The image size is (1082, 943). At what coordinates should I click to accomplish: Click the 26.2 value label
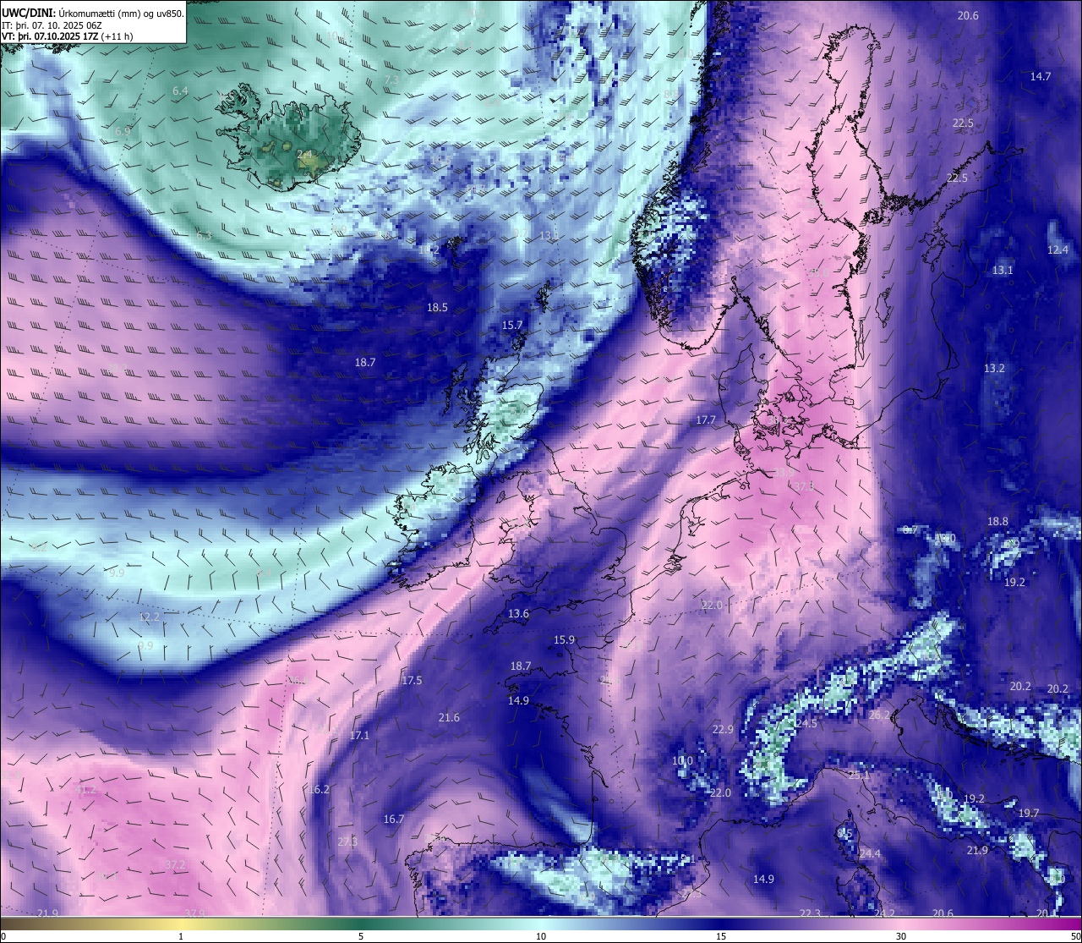point(879,715)
